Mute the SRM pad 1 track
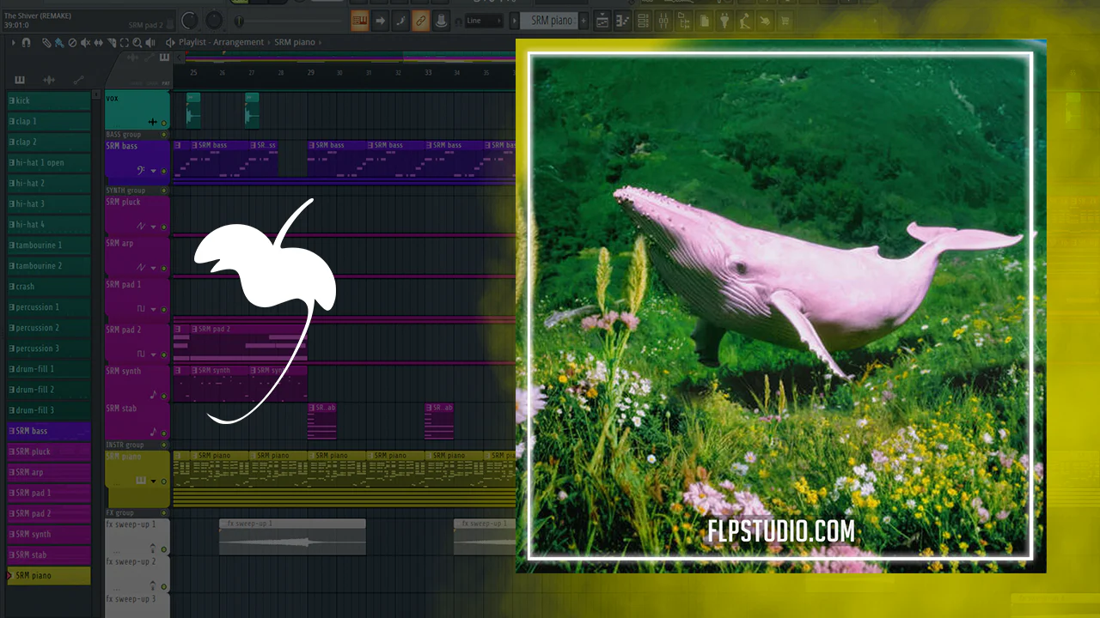This screenshot has width=1100, height=618. click(164, 309)
